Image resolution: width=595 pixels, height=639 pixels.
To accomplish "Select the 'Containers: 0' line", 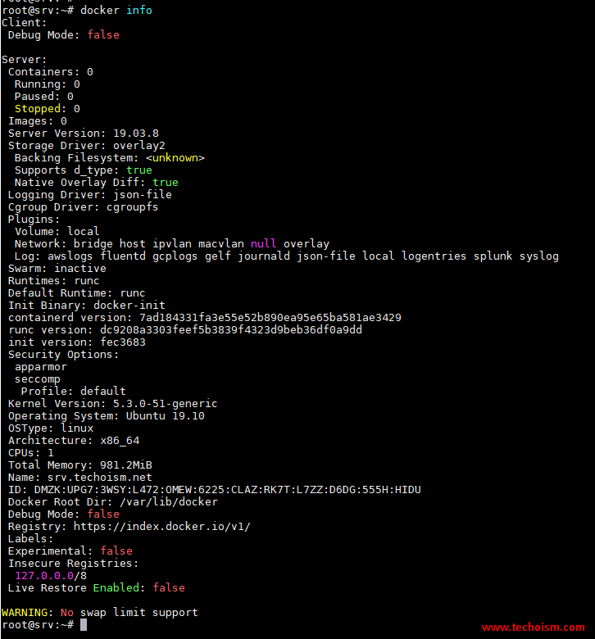I will coord(51,72).
